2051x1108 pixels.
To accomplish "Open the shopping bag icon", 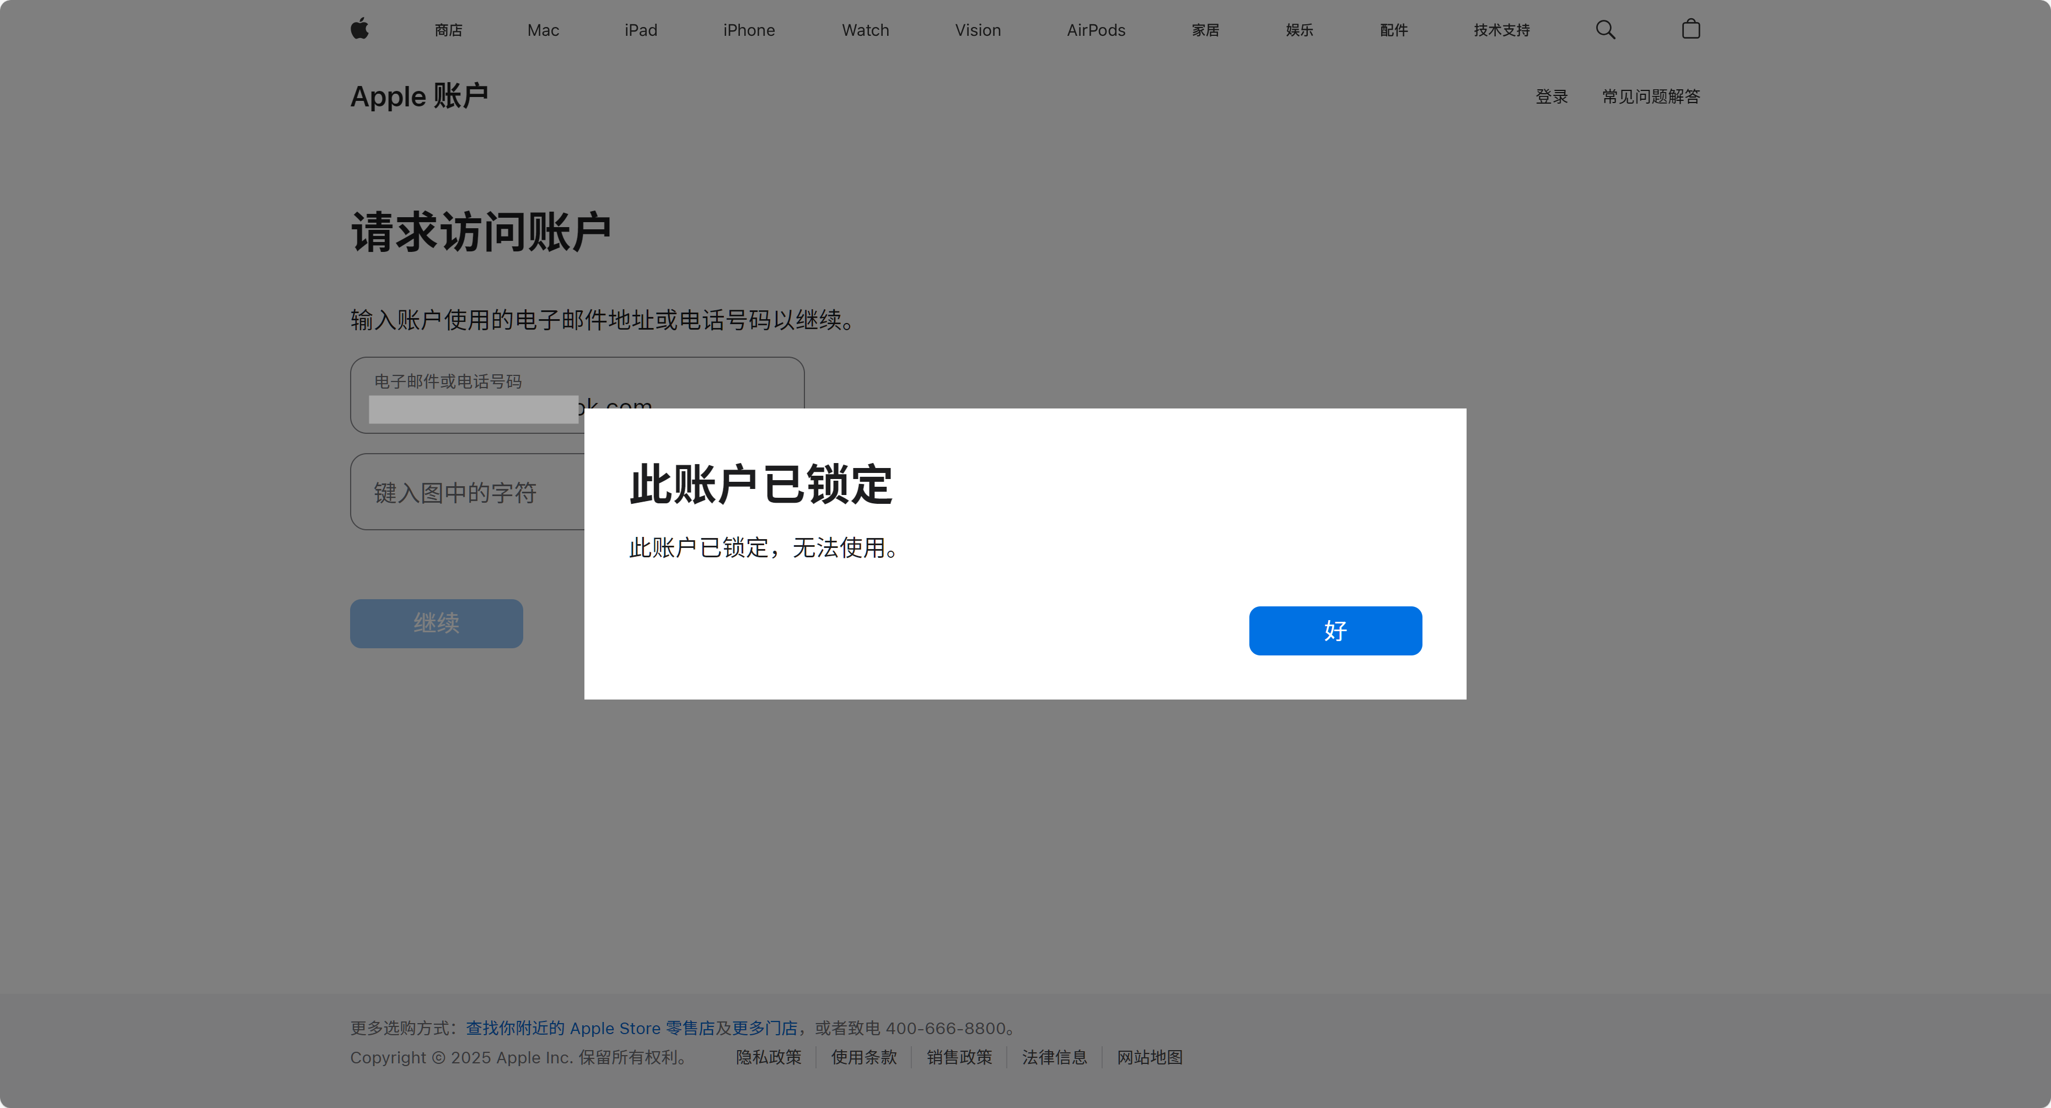I will coord(1690,29).
